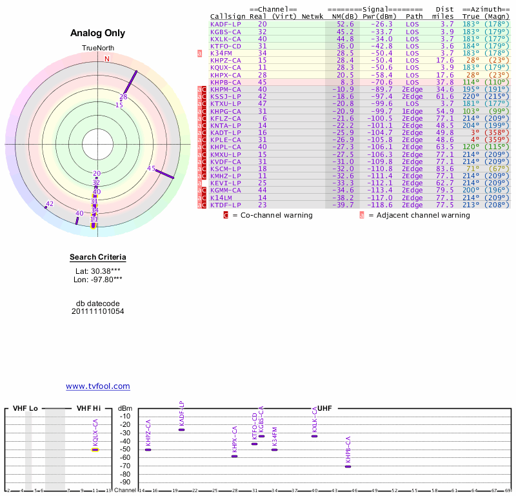Click the www.tvfool.com link
Screen dimensions: 516x496
point(97,386)
